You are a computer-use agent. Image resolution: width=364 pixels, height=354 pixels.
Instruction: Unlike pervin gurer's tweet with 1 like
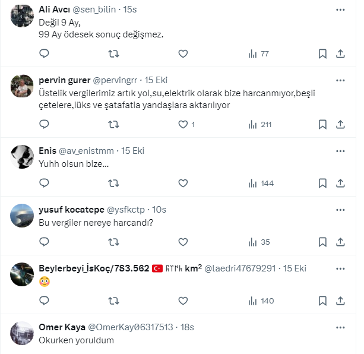click(x=183, y=124)
